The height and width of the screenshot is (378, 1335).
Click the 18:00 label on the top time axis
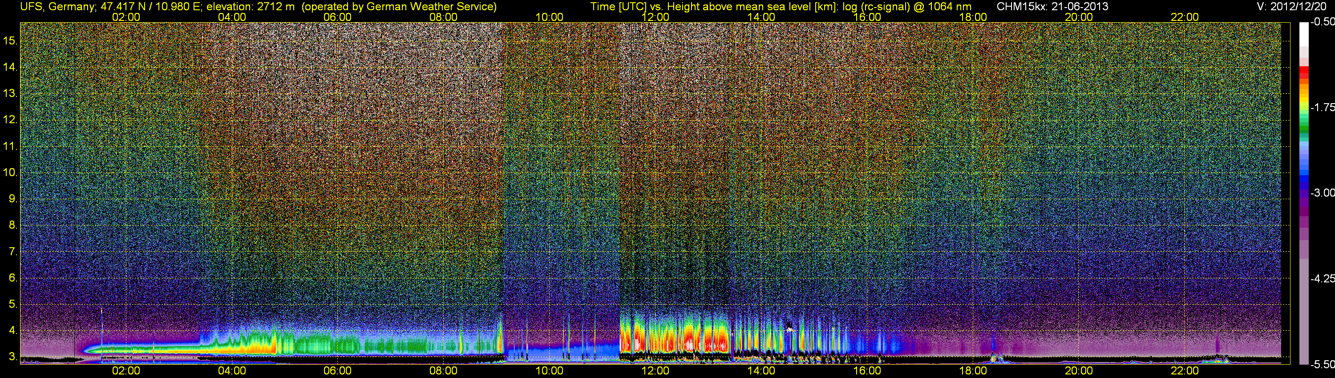tap(973, 17)
